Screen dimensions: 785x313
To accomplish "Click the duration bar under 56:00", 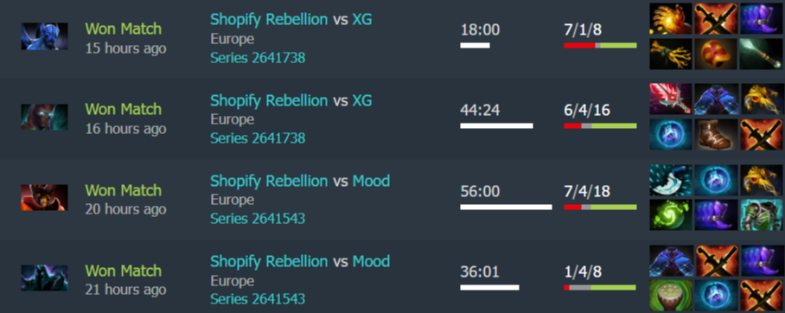I will pyautogui.click(x=506, y=207).
